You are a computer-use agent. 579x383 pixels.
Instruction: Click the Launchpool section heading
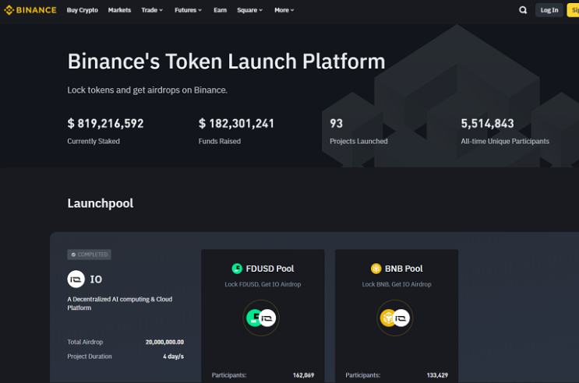point(101,203)
